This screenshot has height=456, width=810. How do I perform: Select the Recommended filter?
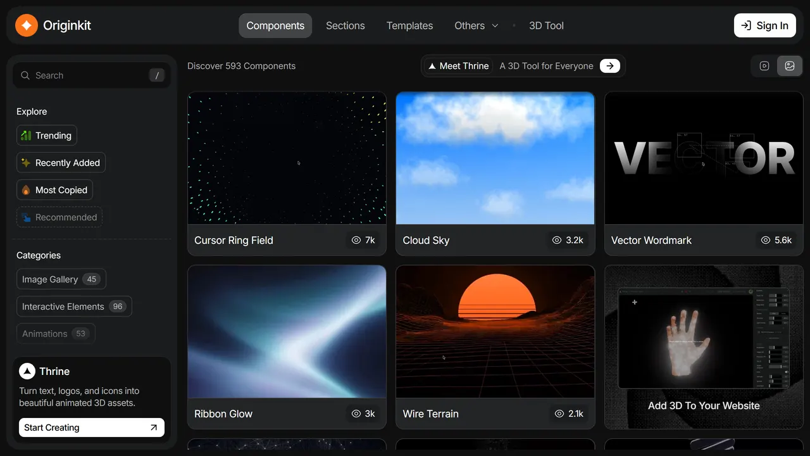[59, 217]
